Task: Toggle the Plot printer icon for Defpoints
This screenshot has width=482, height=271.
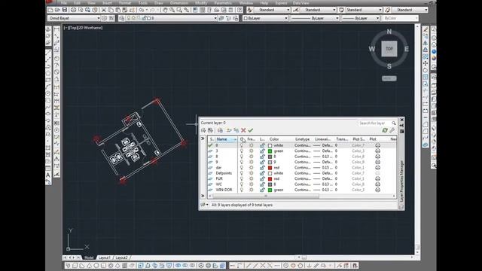Action: pos(377,173)
